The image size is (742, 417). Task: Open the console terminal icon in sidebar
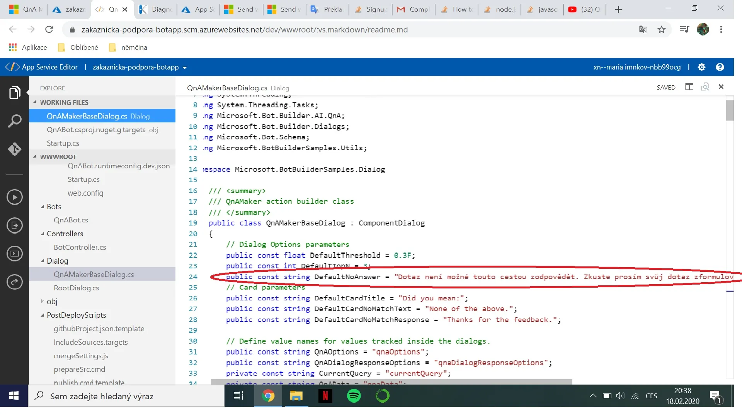[14, 254]
